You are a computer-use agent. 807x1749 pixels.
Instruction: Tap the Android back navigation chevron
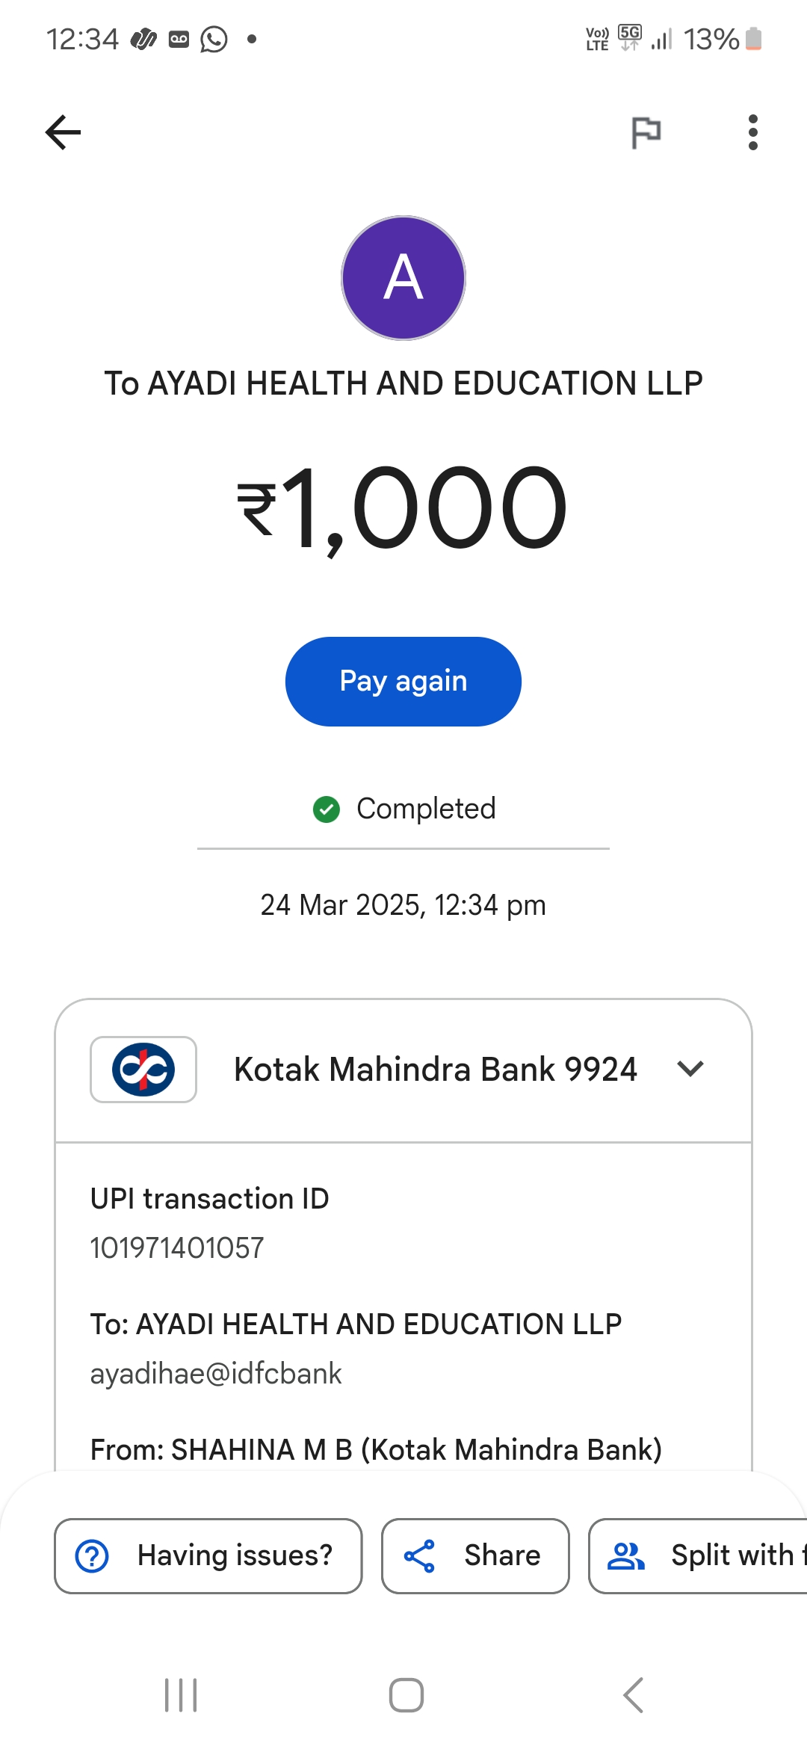(x=633, y=1695)
